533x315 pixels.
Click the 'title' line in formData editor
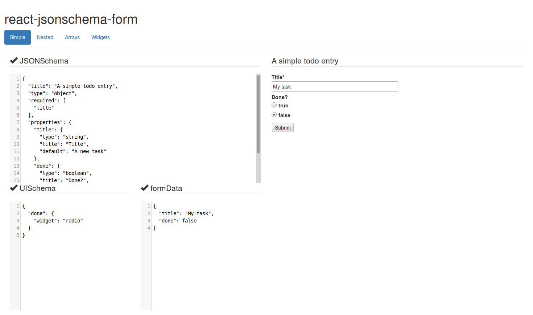tap(186, 213)
